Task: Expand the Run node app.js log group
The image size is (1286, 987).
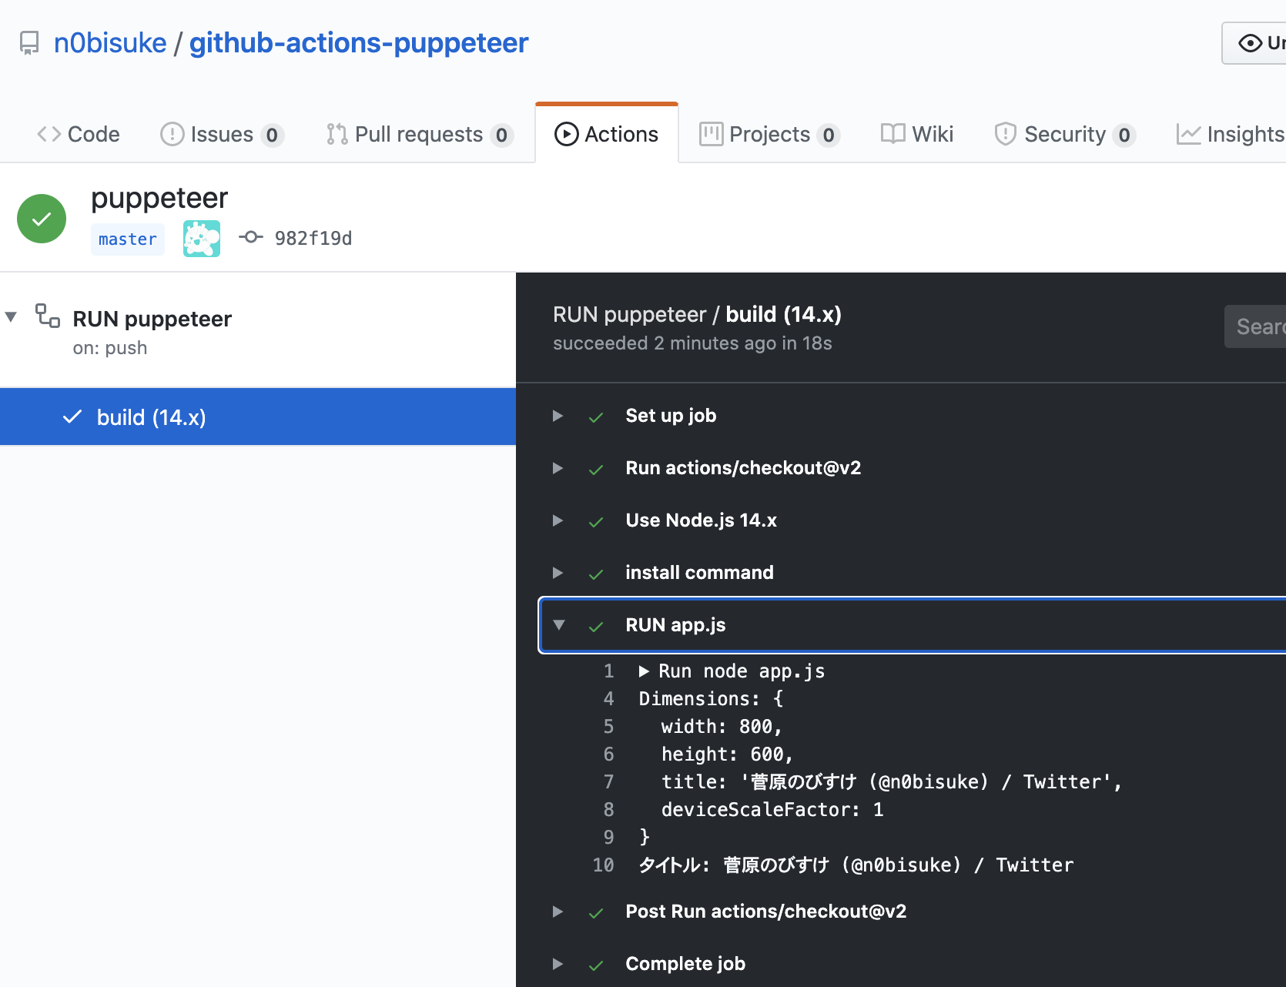Action: click(x=644, y=671)
